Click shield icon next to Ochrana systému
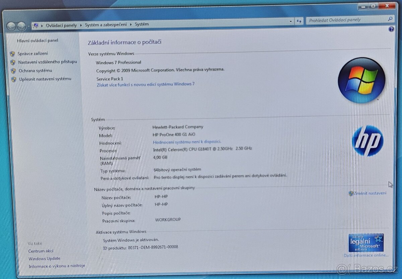This screenshot has width=402, height=279. tap(13, 71)
